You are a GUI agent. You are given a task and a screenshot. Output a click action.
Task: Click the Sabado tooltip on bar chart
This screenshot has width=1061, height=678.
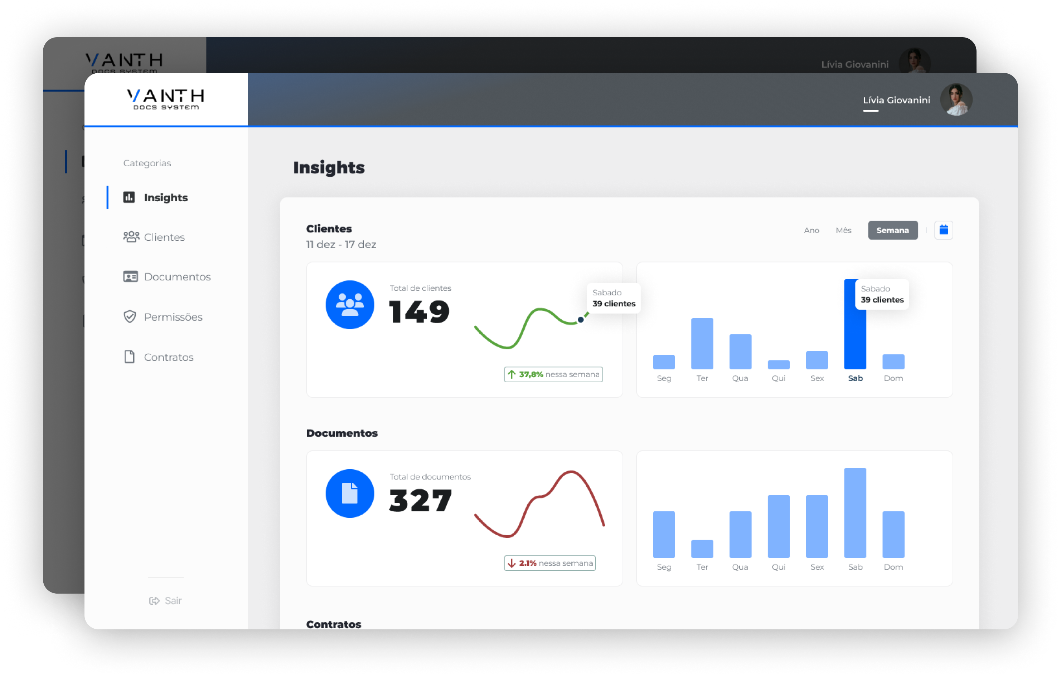point(882,294)
